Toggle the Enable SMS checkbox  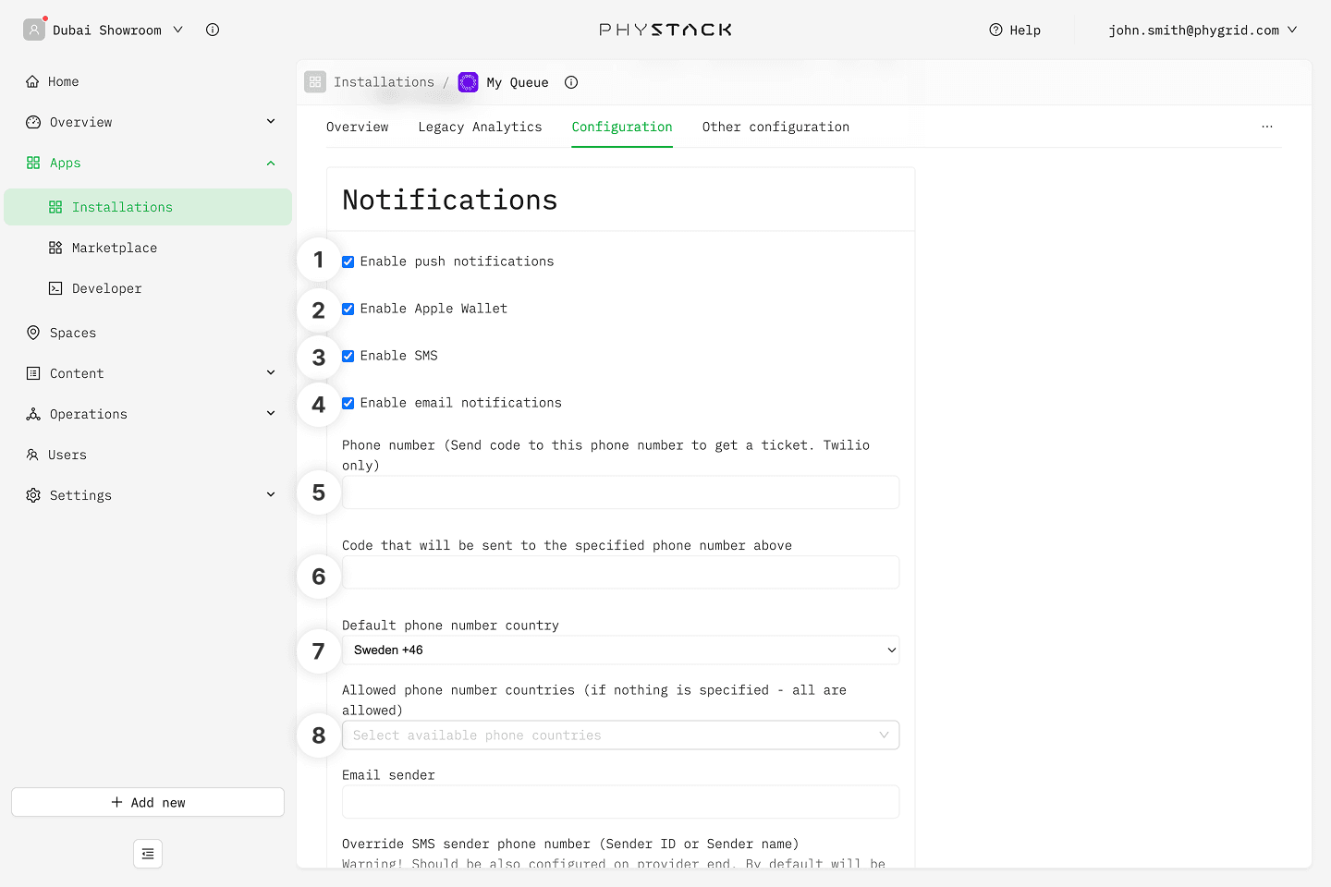pyautogui.click(x=348, y=357)
